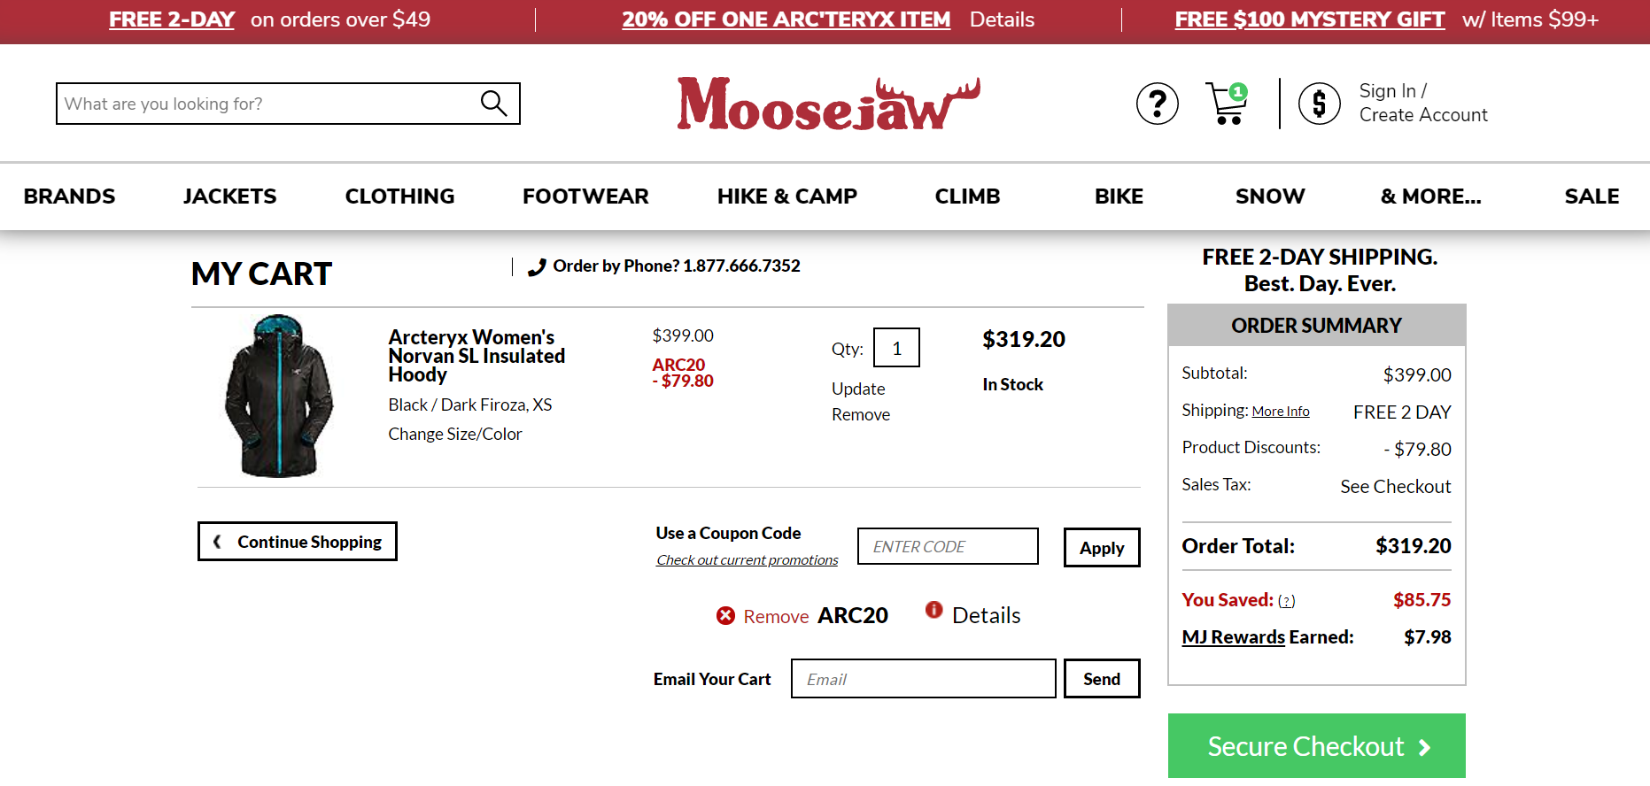Focus the Email Your Cart field
The image size is (1650, 786).
[x=923, y=678]
